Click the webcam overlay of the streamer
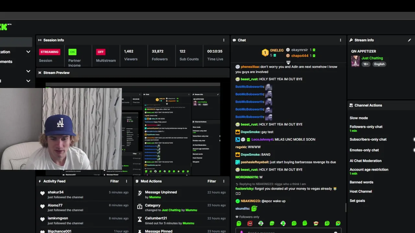This screenshot has width=415, height=233. click(x=61, y=129)
